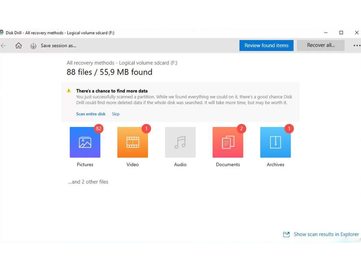Click the Explorer export arrow icon
The height and width of the screenshot is (271, 361).
click(286, 234)
